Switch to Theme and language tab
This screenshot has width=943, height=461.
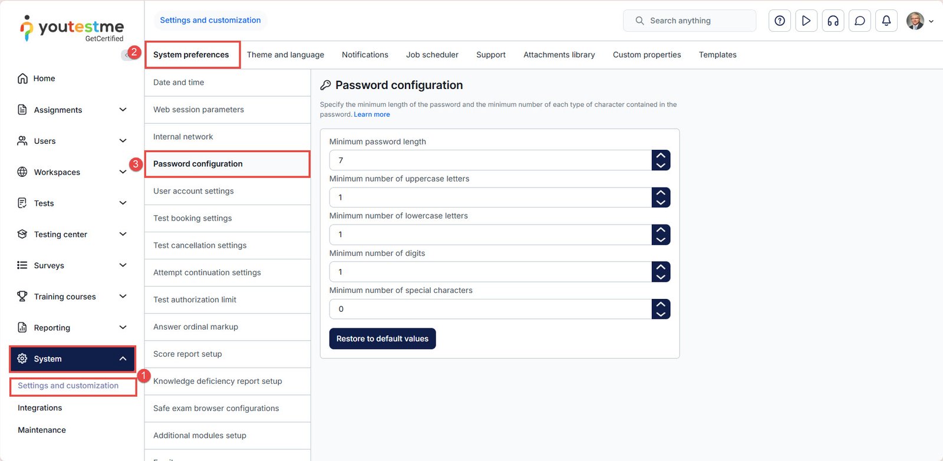tap(285, 55)
